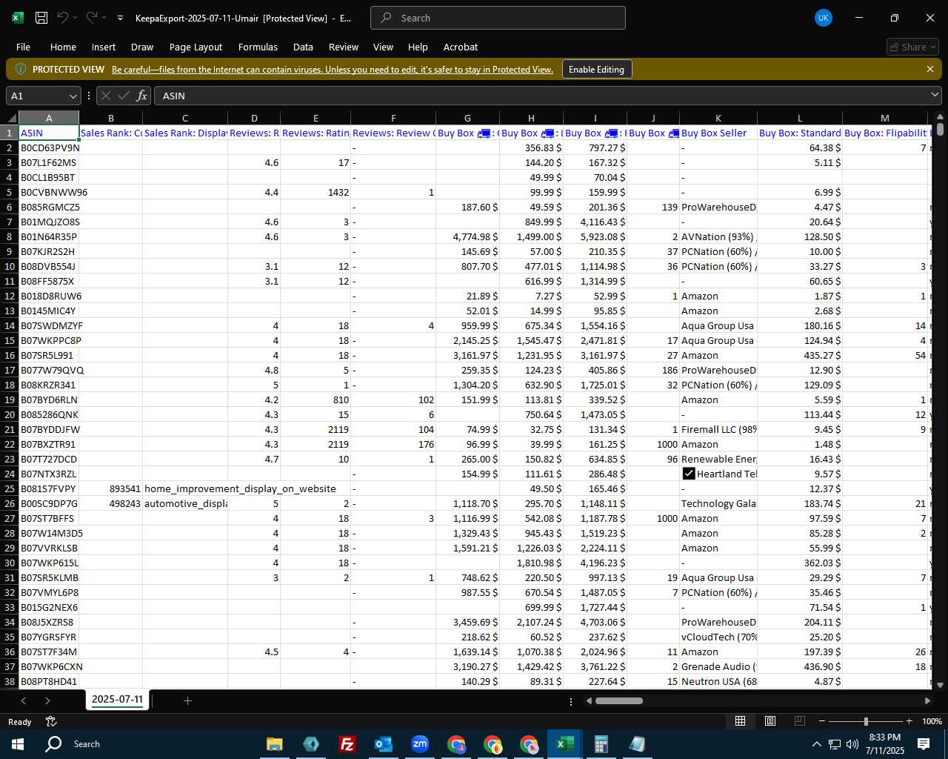
Task: Click the previous sheet navigation arrow
Action: click(24, 700)
